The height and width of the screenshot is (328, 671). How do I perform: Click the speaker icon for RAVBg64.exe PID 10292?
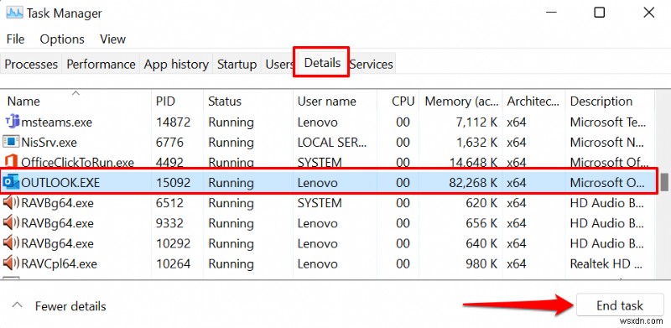tap(11, 243)
